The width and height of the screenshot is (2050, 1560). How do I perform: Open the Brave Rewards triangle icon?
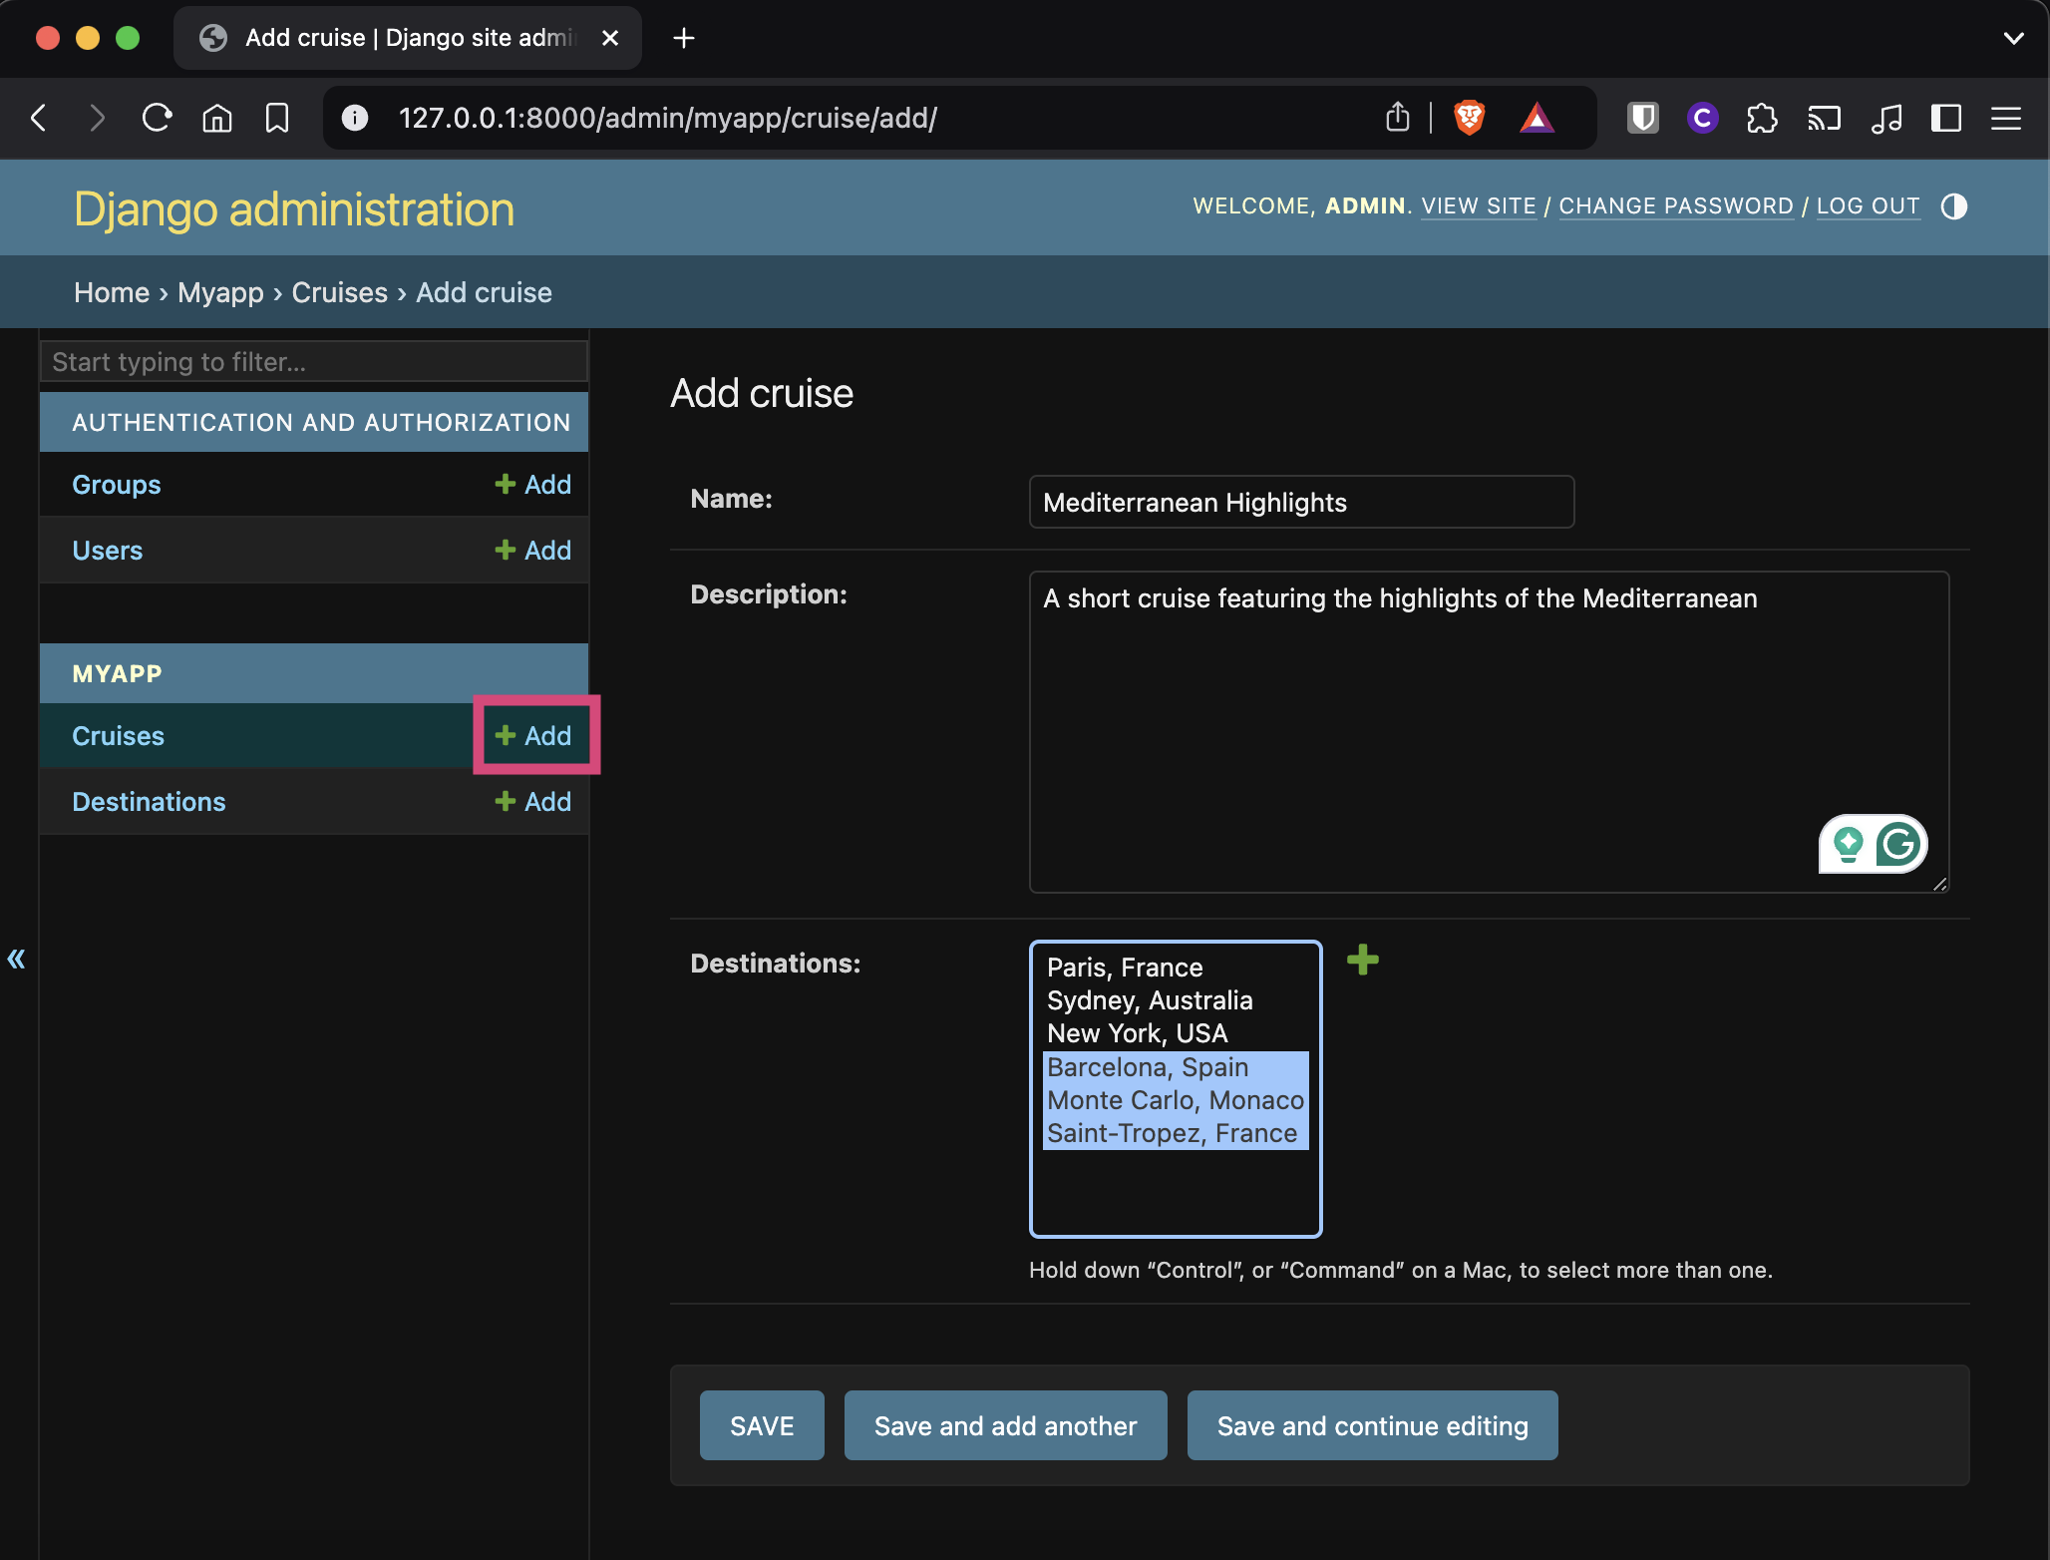coord(1537,118)
